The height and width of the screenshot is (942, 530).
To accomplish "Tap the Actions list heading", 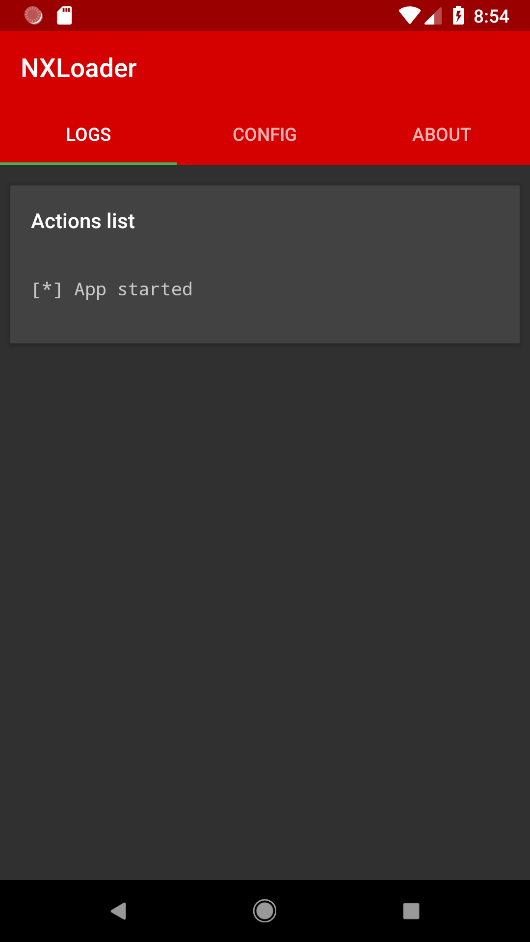I will pyautogui.click(x=83, y=221).
